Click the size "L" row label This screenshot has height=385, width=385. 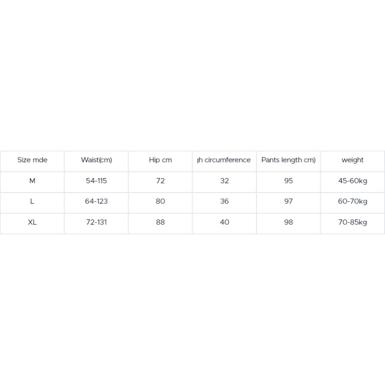tap(32, 202)
